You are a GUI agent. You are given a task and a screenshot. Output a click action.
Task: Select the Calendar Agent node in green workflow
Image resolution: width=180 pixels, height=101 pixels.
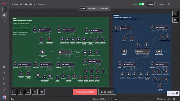(69, 30)
